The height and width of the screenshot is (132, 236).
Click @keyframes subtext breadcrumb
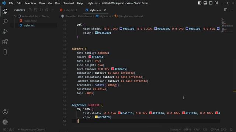coord(131,16)
